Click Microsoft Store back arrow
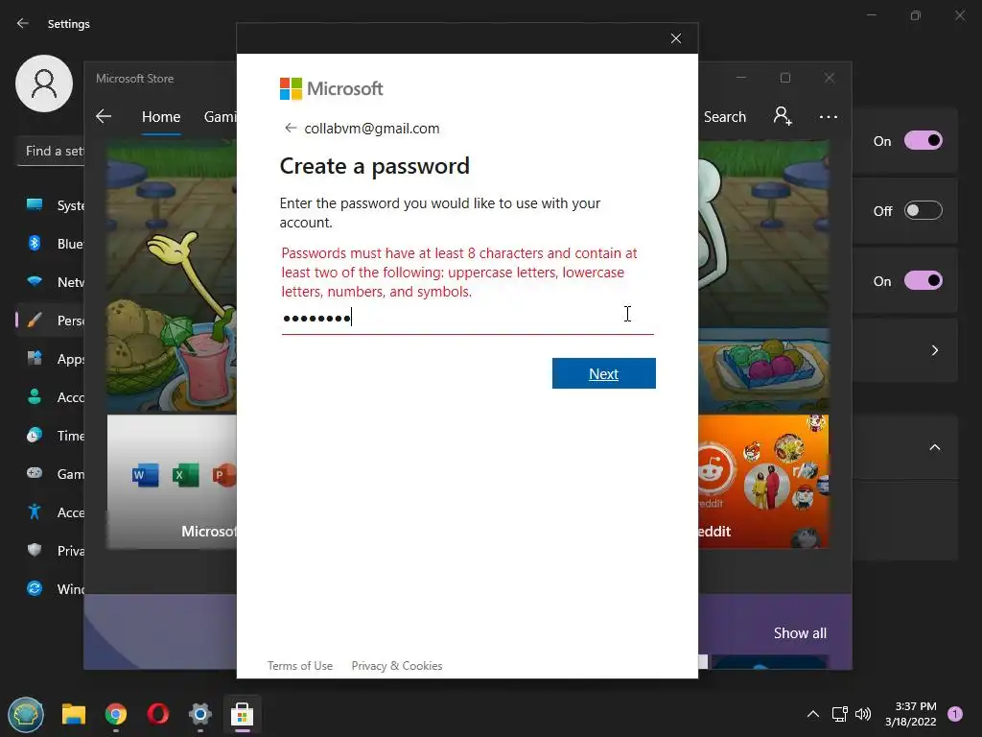This screenshot has width=982, height=737. (x=104, y=116)
